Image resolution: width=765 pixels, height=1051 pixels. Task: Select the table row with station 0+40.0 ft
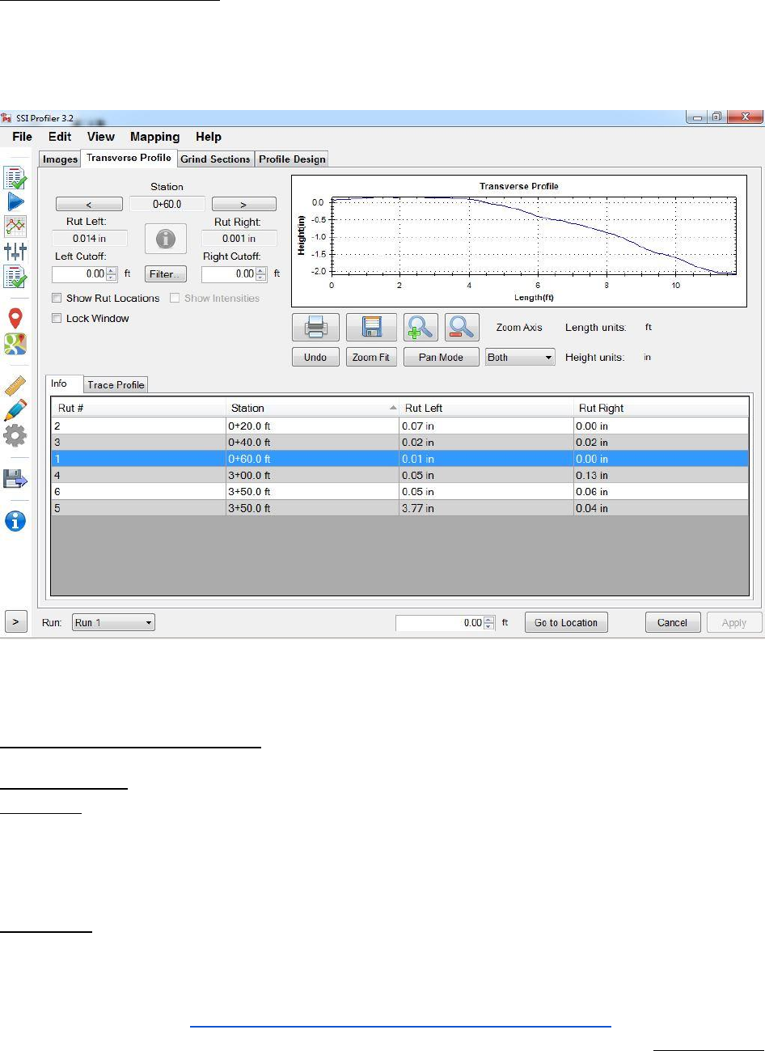(x=400, y=443)
